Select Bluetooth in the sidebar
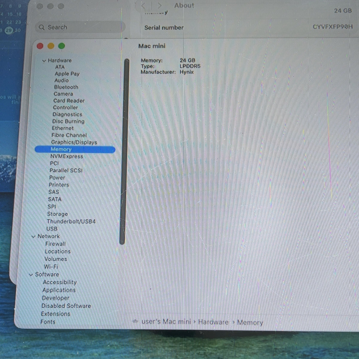The height and width of the screenshot is (359, 359). (x=66, y=87)
